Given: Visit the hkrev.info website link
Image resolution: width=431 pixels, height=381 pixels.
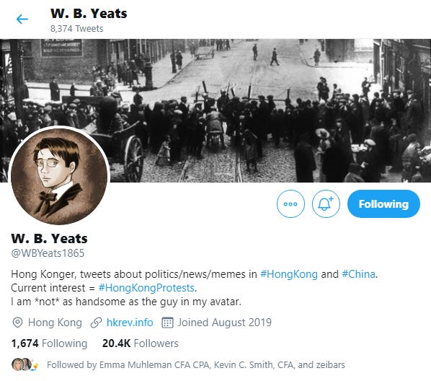Looking at the screenshot, I should click(x=130, y=323).
